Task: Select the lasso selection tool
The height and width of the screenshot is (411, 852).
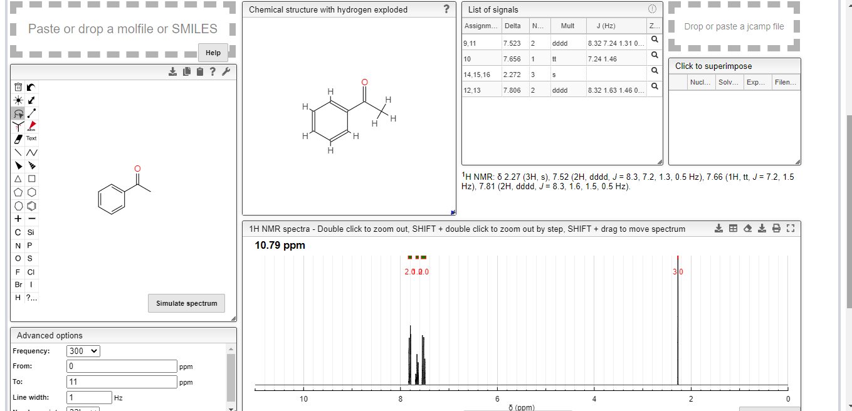Action: (18, 113)
